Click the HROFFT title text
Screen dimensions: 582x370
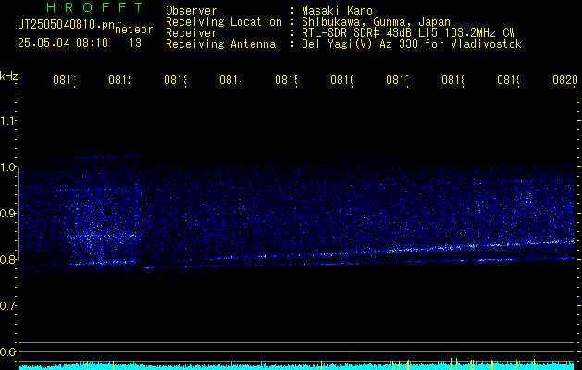click(95, 7)
